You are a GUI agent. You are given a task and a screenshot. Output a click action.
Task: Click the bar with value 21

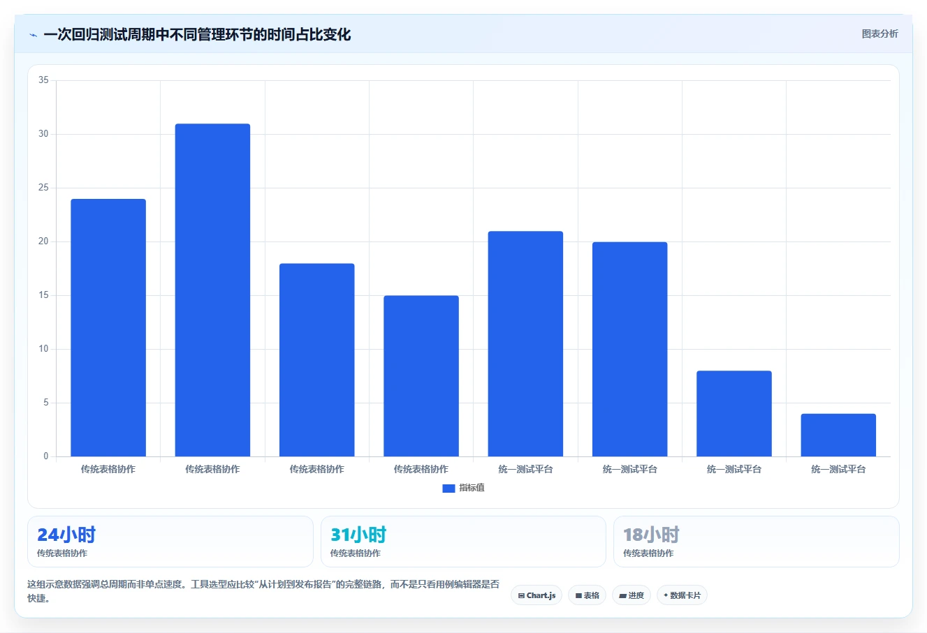pyautogui.click(x=525, y=344)
